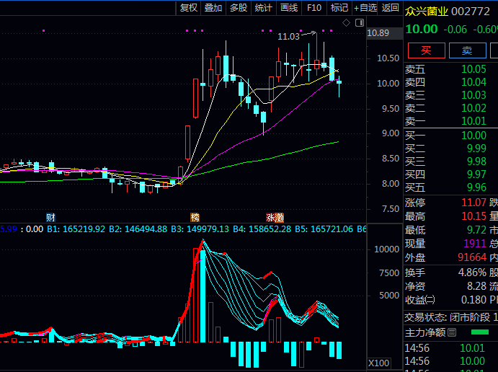The height and width of the screenshot is (372, 498).
Task: Open the 复权 menu in the toolbar
Action: pos(189,8)
